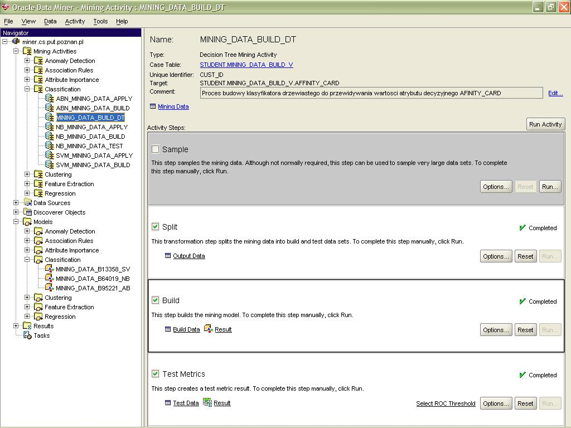571x428 pixels.
Task: Open the Help menu
Action: coord(122,22)
